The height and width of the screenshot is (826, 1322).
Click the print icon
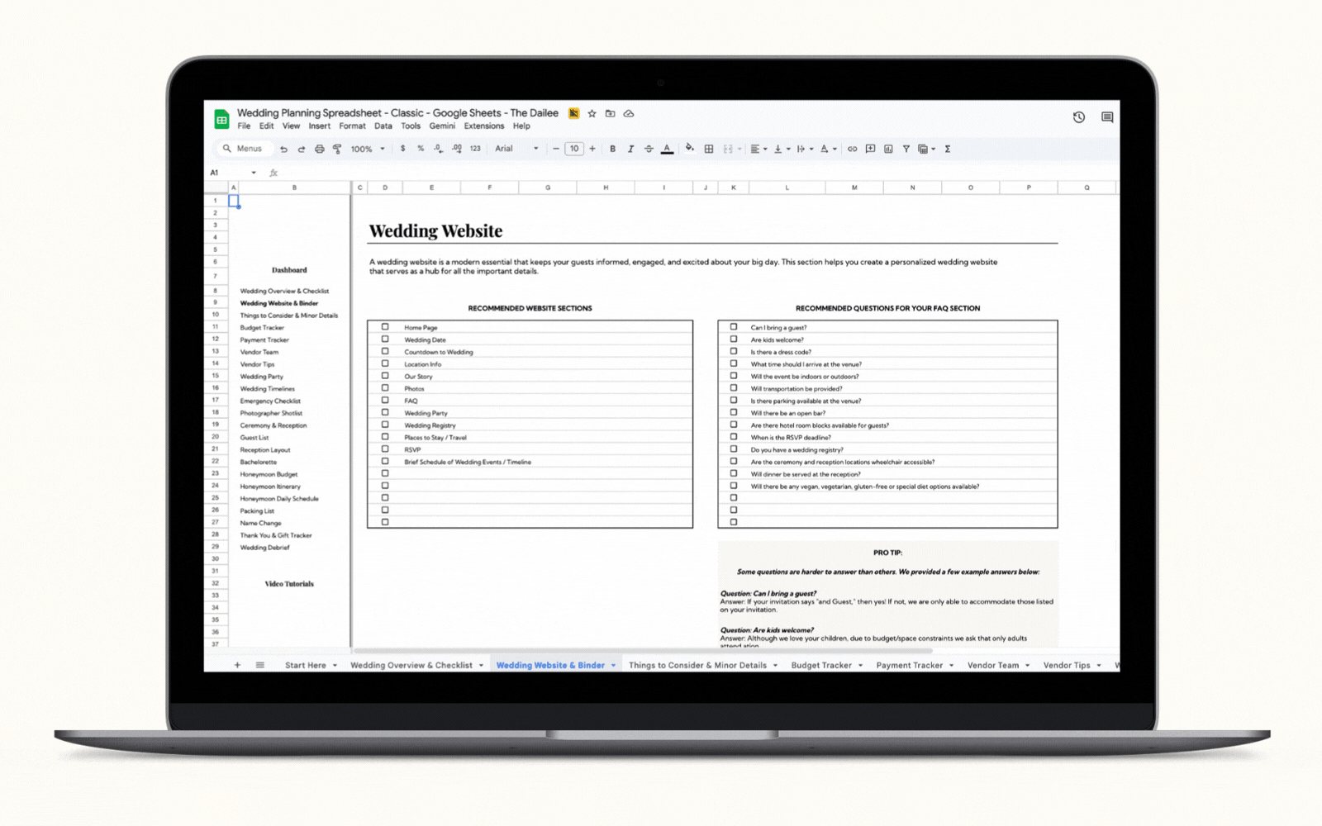pyautogui.click(x=319, y=149)
